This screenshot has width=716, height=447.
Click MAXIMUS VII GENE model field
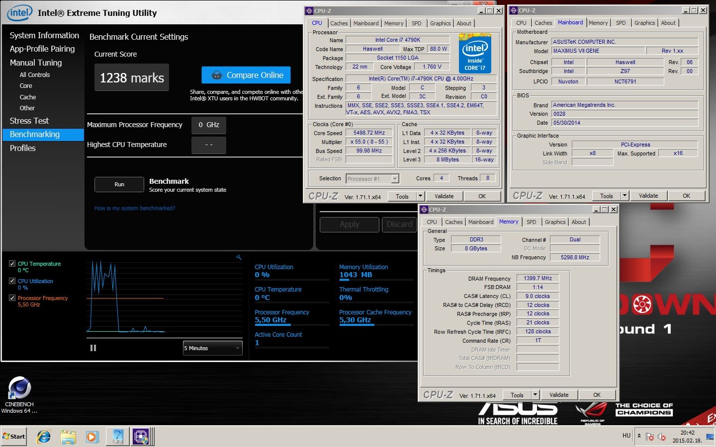coord(598,51)
